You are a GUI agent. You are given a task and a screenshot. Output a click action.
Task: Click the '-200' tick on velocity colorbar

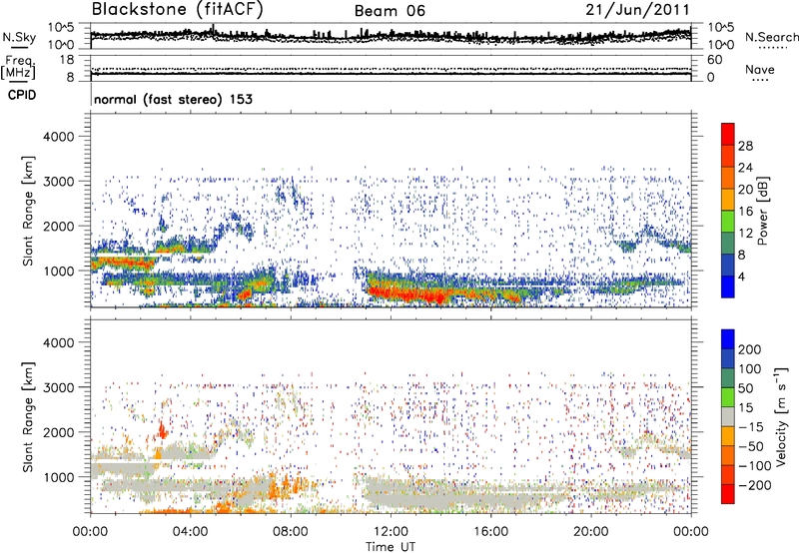click(x=754, y=485)
